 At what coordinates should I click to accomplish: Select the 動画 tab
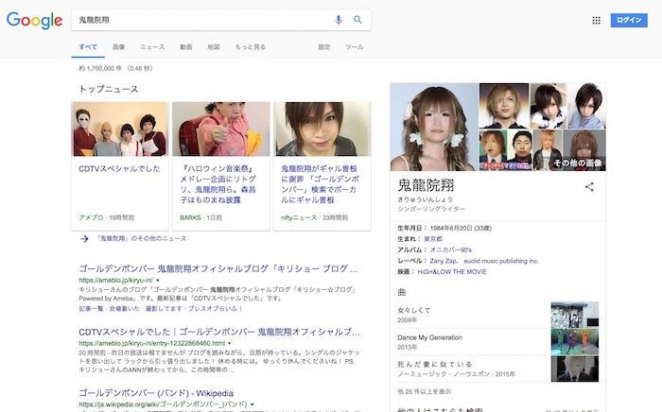(x=186, y=46)
